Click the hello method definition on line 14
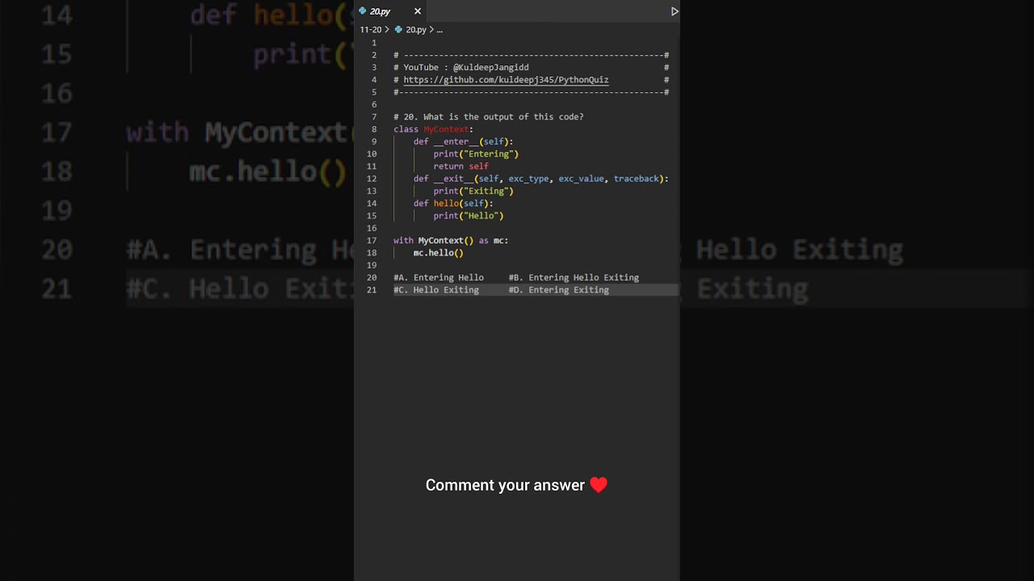This screenshot has width=1034, height=581. (x=453, y=203)
